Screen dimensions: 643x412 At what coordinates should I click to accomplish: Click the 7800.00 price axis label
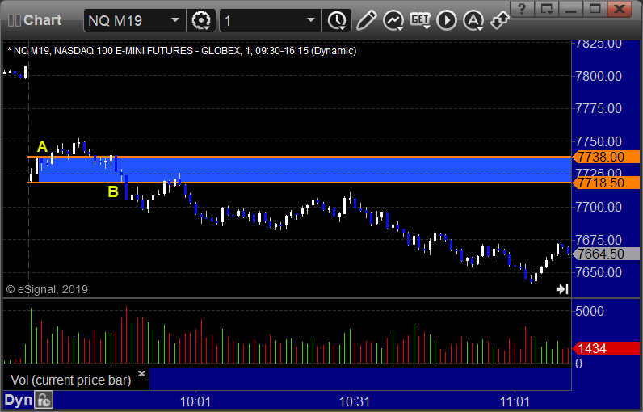point(599,76)
